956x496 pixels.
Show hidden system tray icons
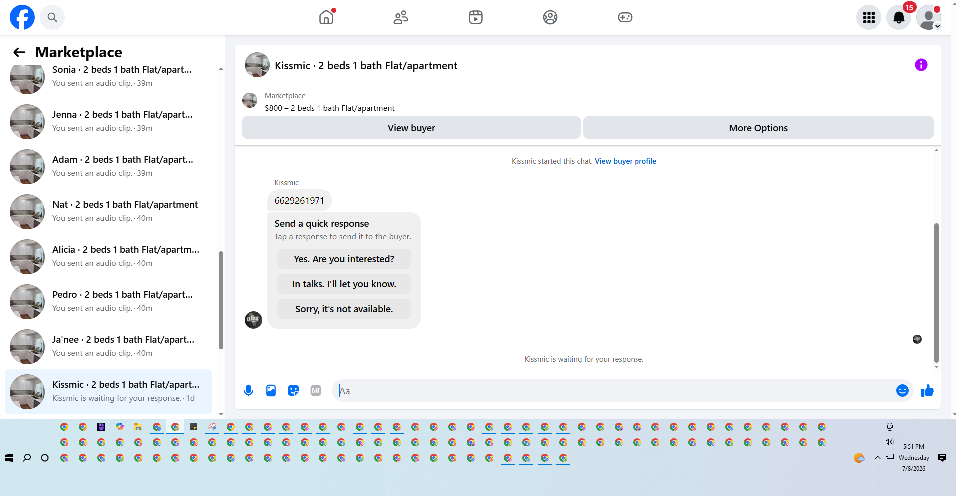(877, 458)
